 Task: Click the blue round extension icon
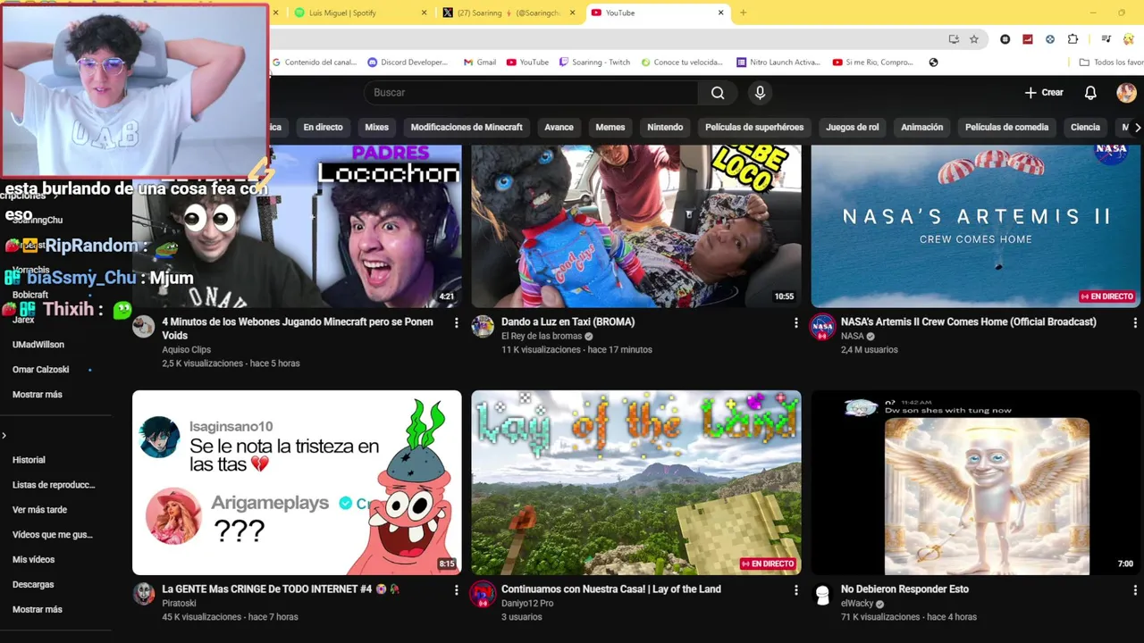click(1050, 39)
